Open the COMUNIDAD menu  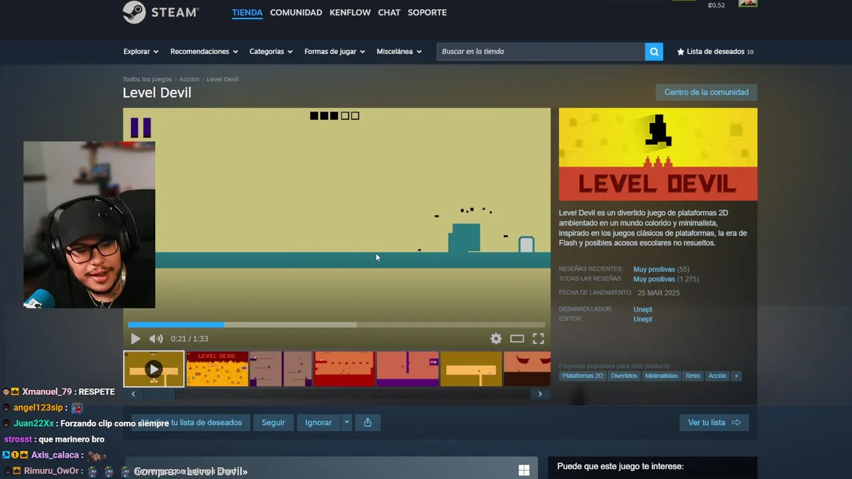296,13
